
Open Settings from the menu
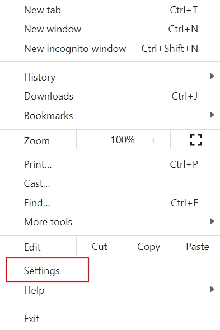pos(110,271)
